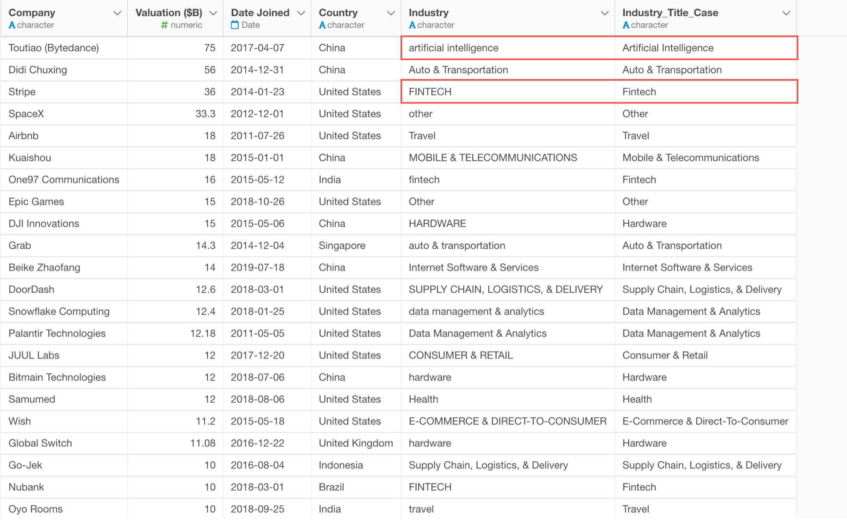Select the Indonesia country cell
This screenshot has width=847, height=524.
coord(356,466)
